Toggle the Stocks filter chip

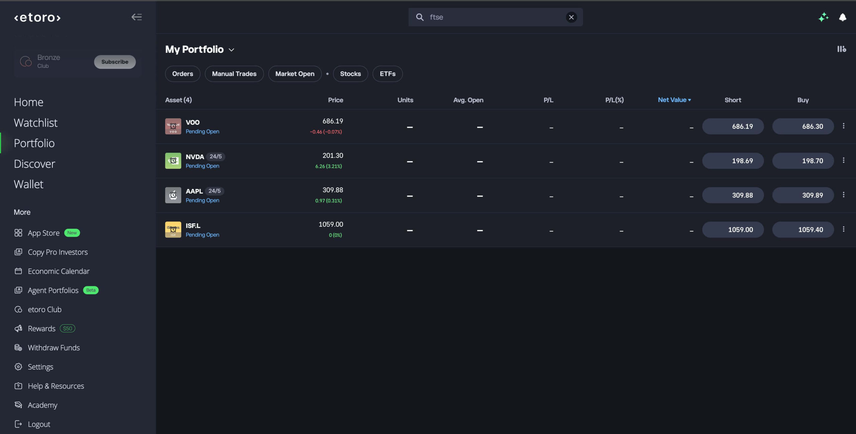[x=350, y=74]
